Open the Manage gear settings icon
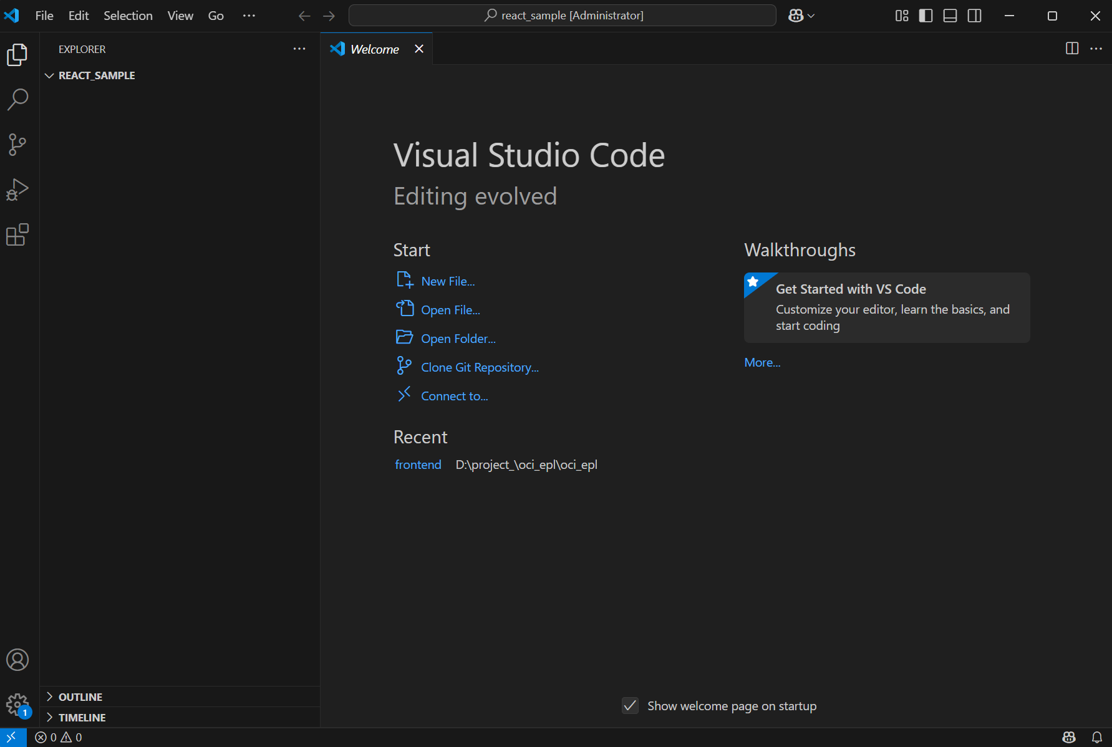 [17, 705]
